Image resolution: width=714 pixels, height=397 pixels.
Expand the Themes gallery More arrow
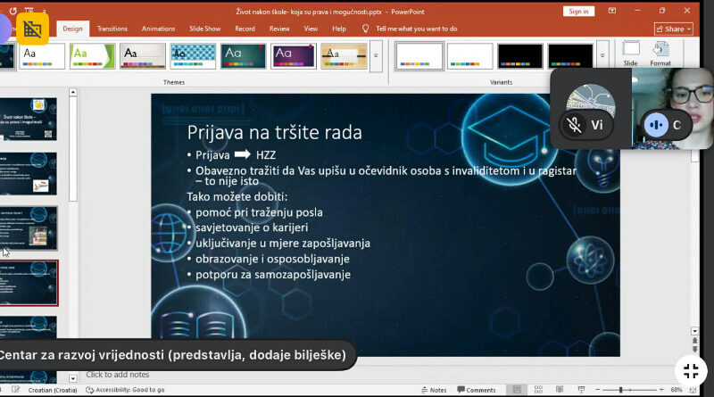[376, 56]
